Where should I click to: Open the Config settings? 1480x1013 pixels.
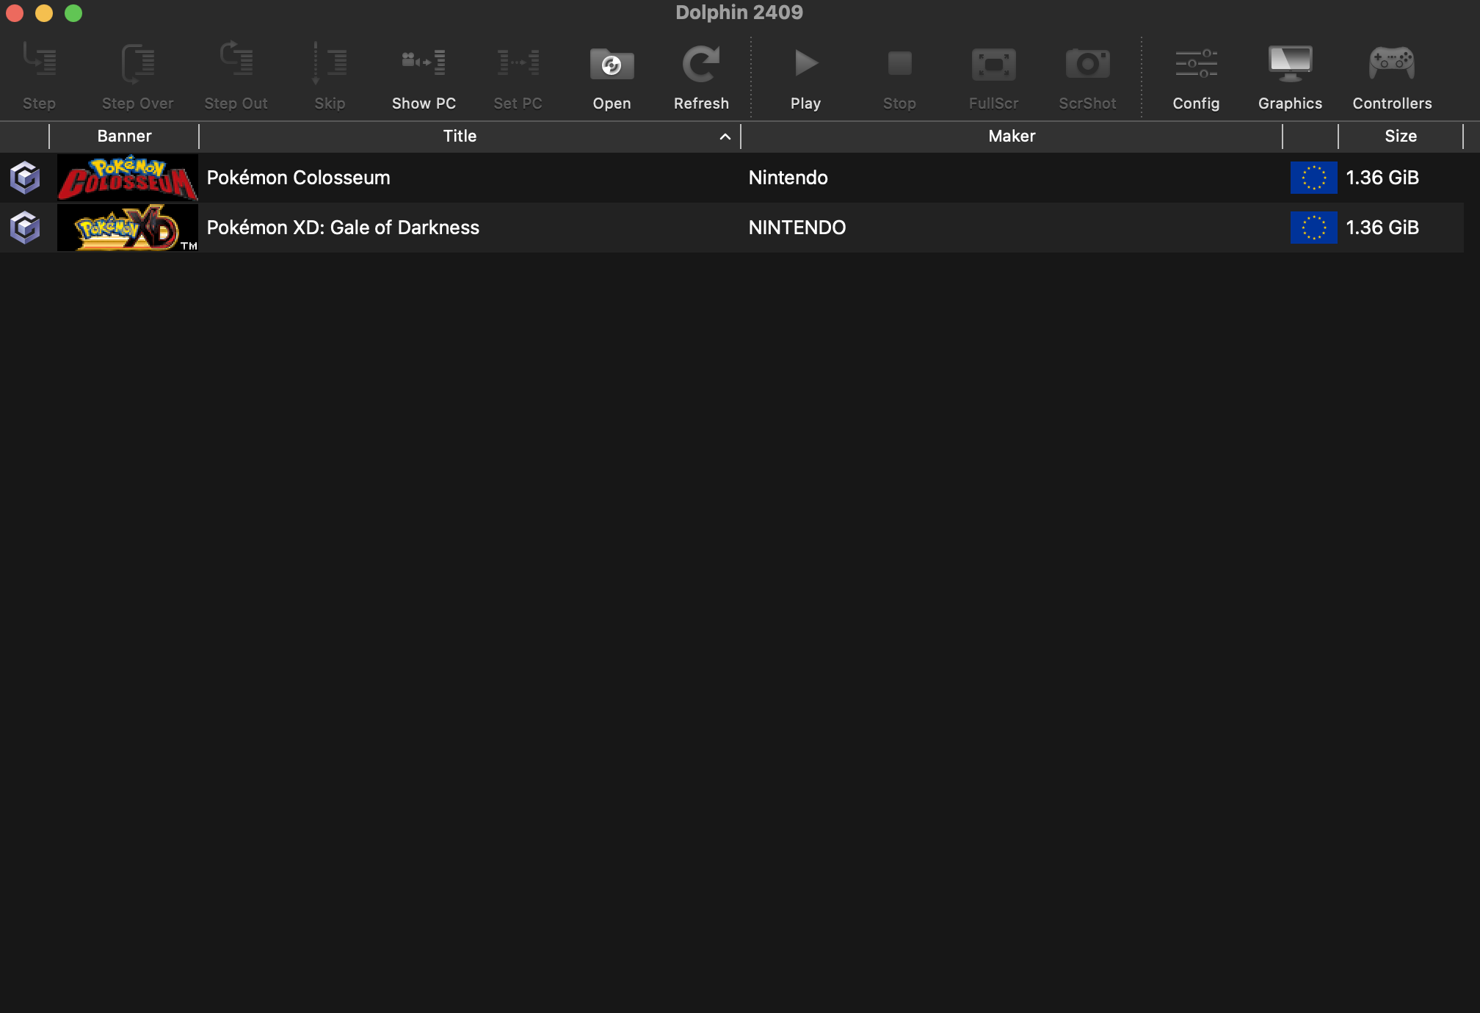pos(1196,63)
